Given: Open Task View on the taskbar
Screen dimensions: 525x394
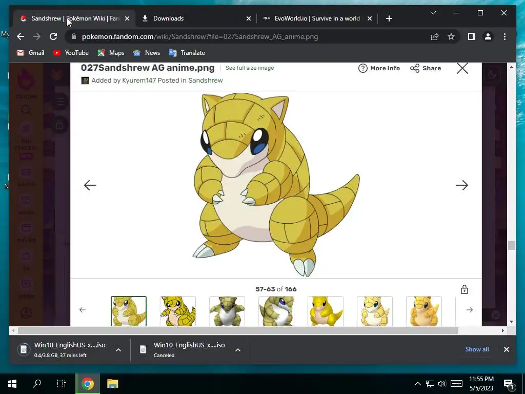Looking at the screenshot, I should click(x=62, y=384).
